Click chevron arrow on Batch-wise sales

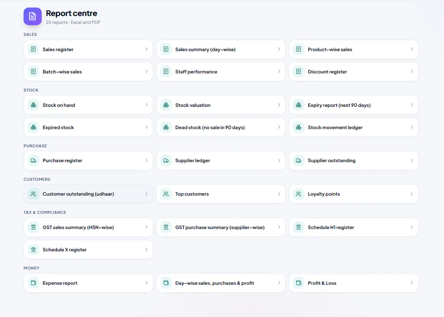146,71
